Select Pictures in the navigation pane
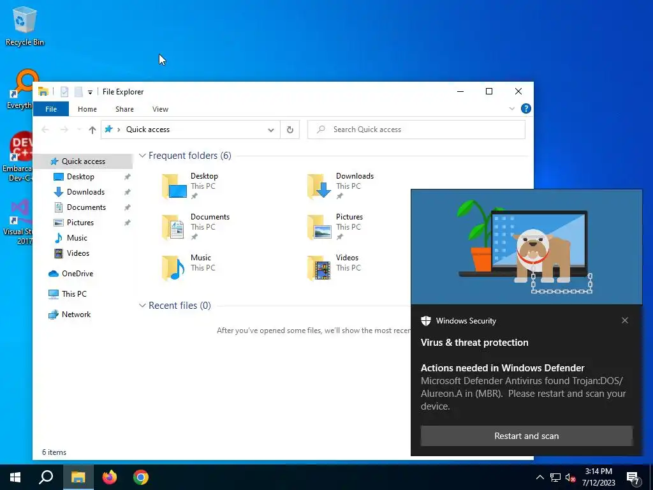The image size is (653, 490). pos(80,223)
